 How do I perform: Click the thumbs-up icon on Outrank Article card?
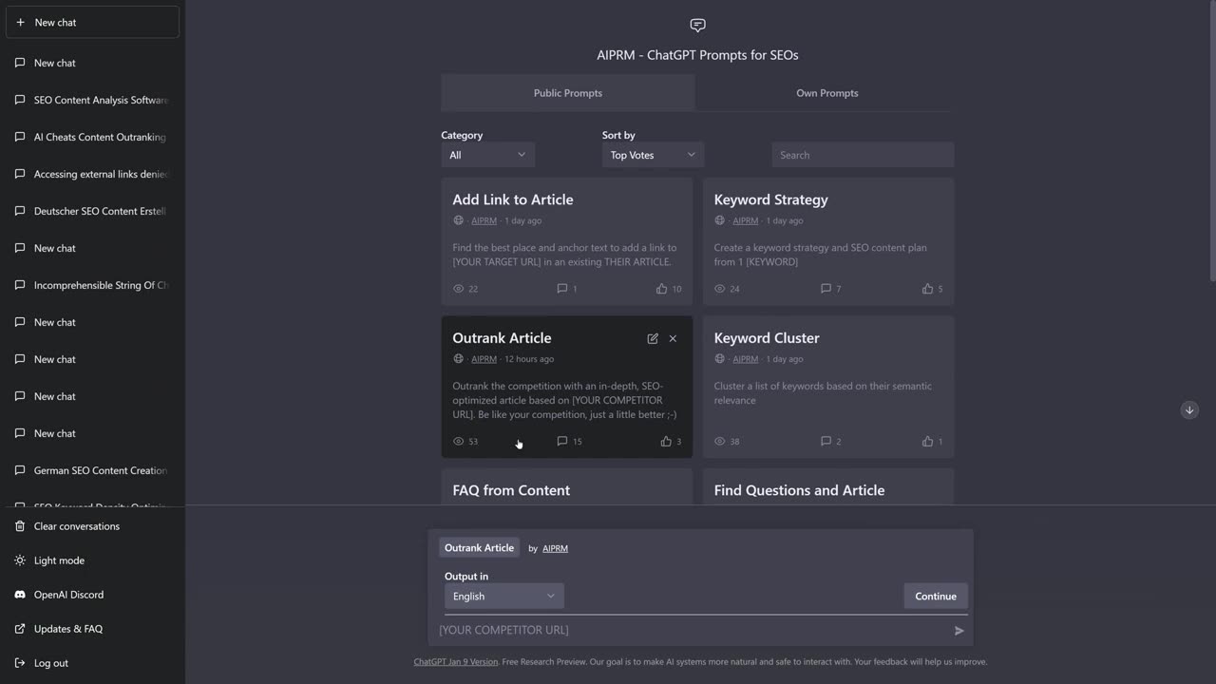[x=666, y=441]
